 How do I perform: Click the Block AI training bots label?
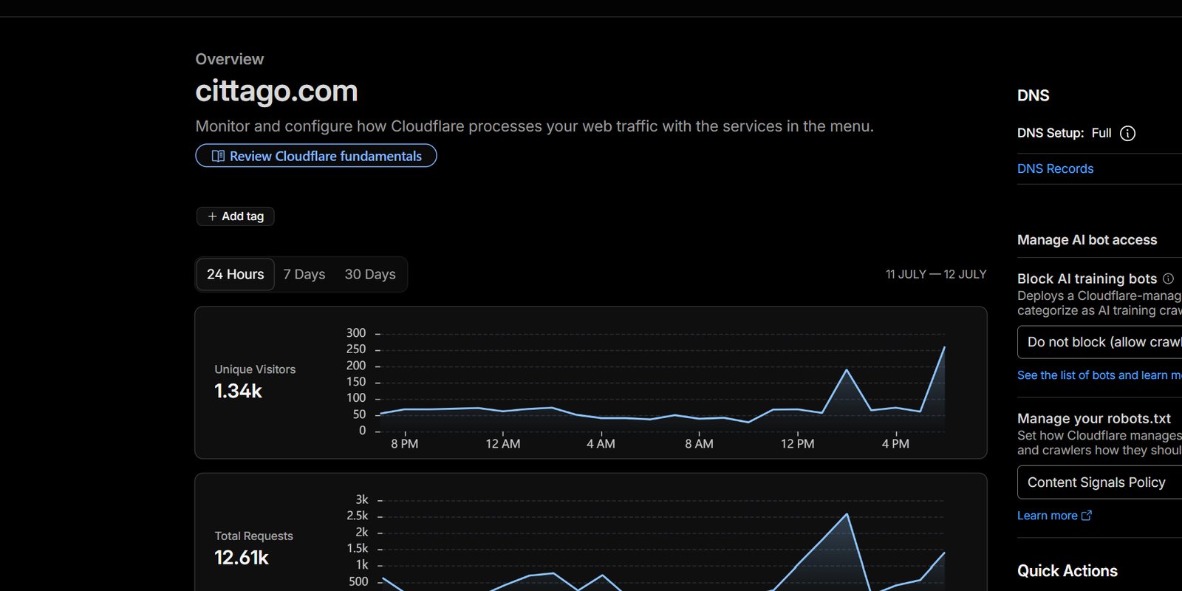point(1087,279)
